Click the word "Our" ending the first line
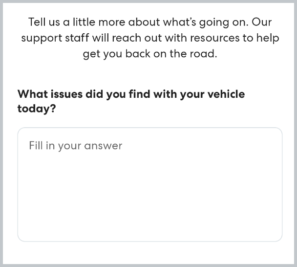Image resolution: width=297 pixels, height=267 pixels. click(x=261, y=22)
